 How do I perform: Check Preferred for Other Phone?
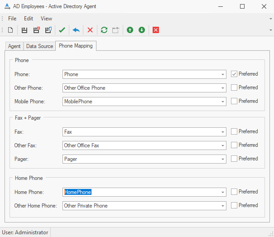[x=234, y=87]
